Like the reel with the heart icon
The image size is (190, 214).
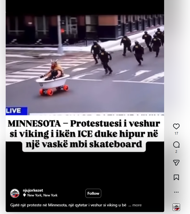[x=176, y=126]
